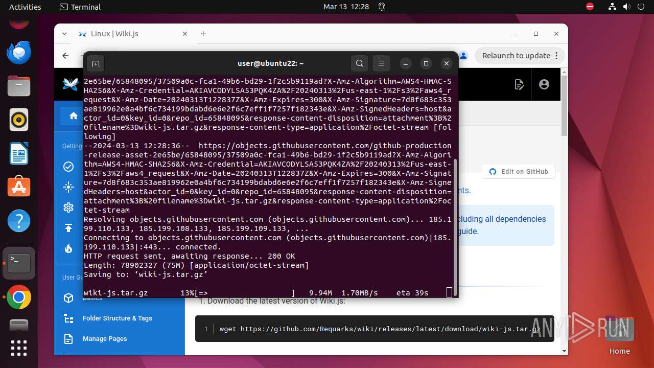
Task: Click the 'HTTP request sent, awaiting response... 200 OK' line
Action: click(x=190, y=256)
